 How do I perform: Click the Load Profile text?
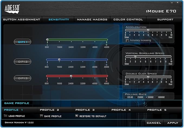tap(17, 116)
